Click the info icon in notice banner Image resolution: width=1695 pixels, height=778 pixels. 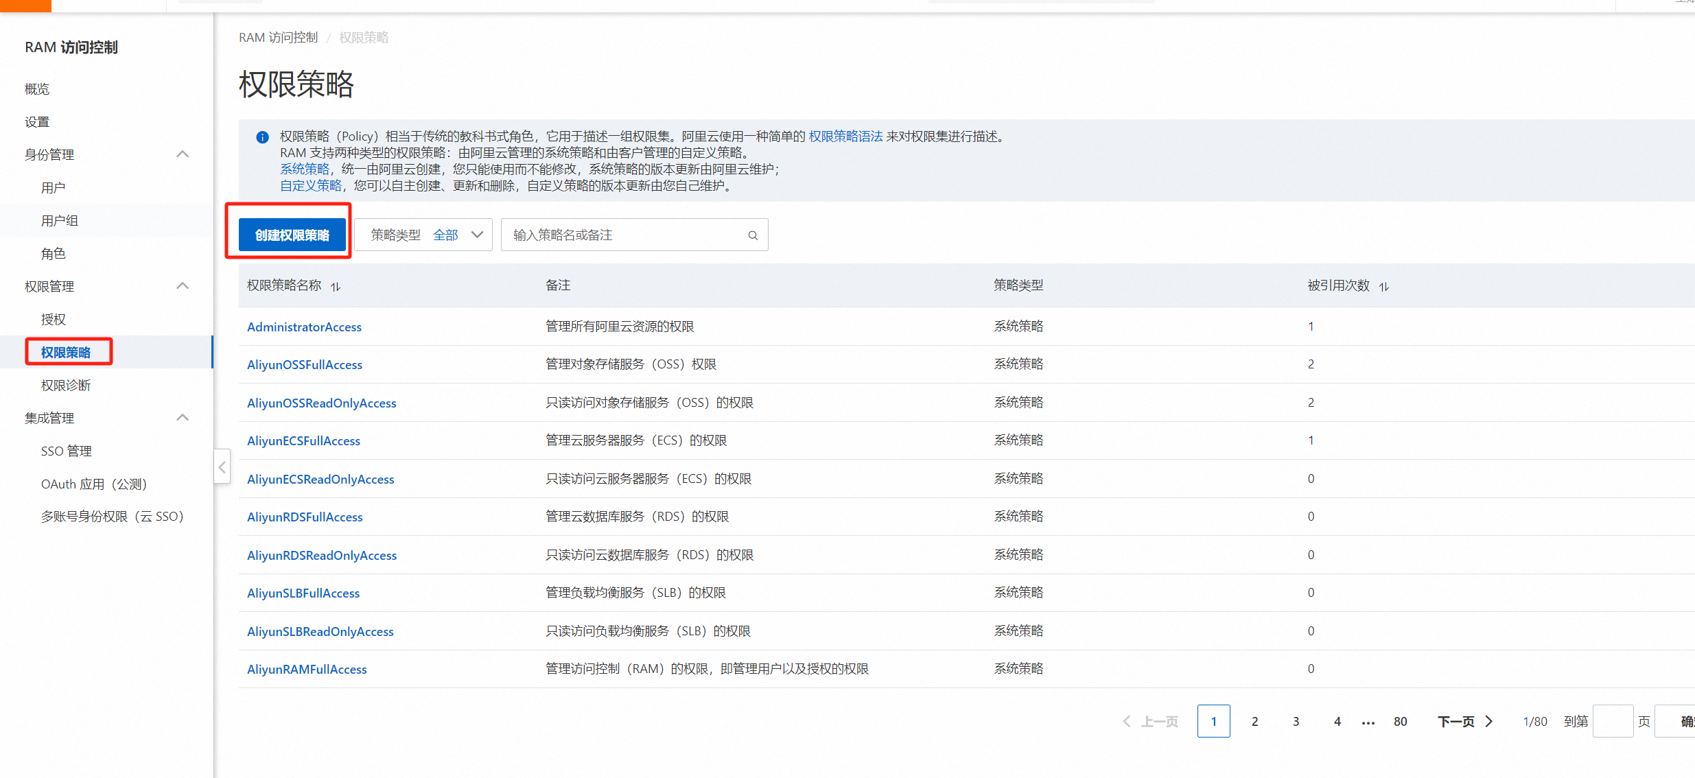[x=262, y=137]
